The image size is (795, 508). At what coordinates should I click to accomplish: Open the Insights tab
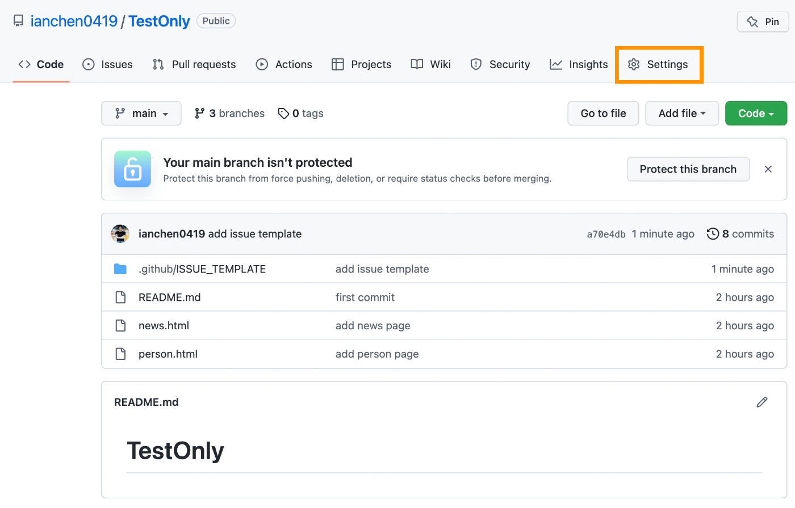coord(579,64)
